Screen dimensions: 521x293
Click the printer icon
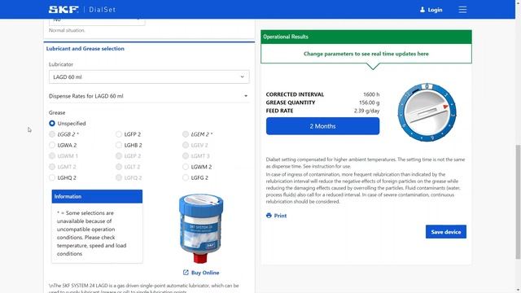click(x=269, y=216)
